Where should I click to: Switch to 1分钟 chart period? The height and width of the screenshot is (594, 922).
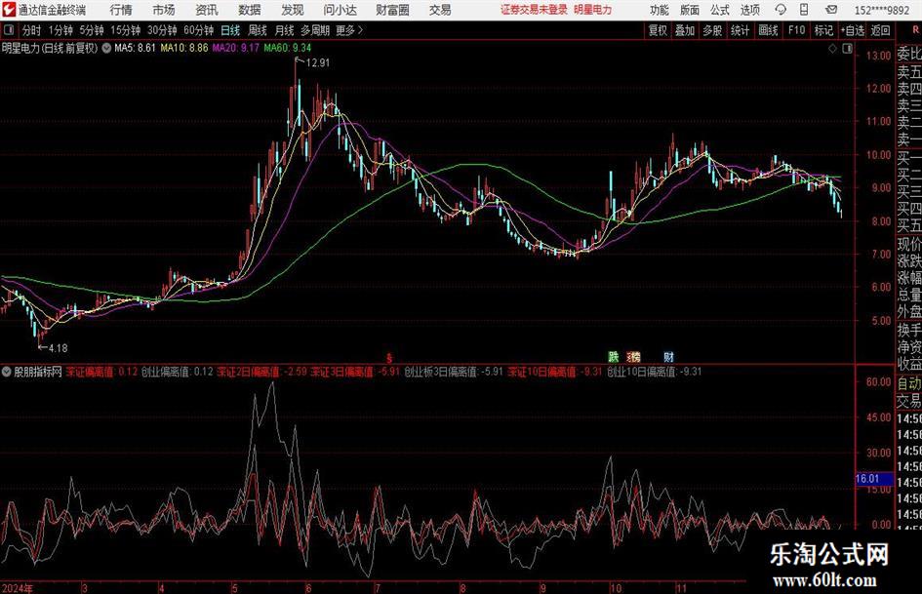(x=60, y=30)
